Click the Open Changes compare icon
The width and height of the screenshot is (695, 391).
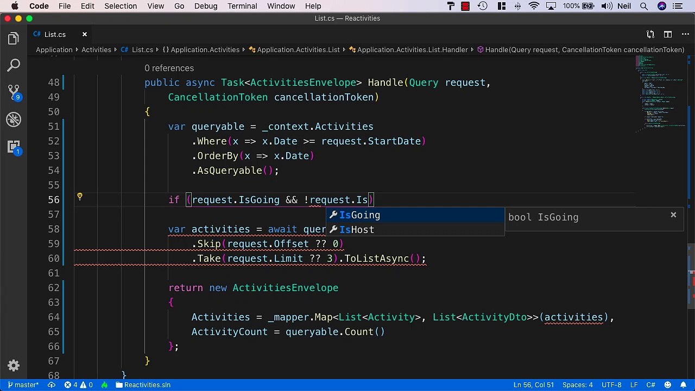650,34
